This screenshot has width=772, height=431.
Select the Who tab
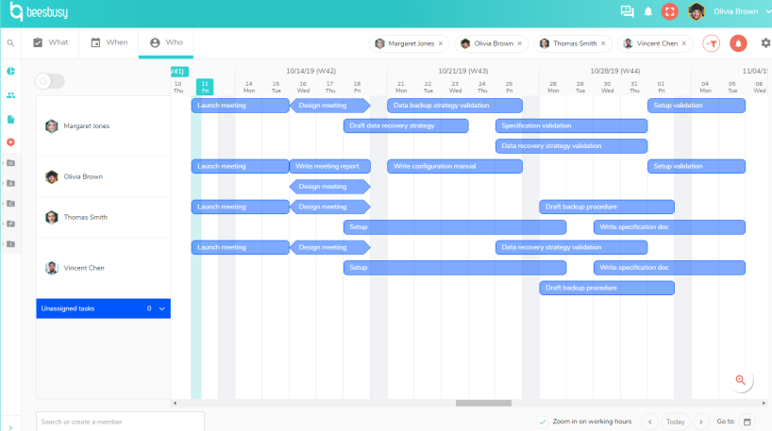tap(166, 42)
